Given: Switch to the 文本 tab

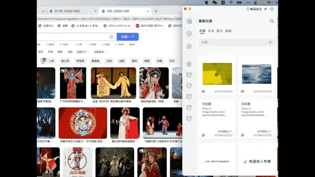Looking at the screenshot, I should [x=211, y=31].
